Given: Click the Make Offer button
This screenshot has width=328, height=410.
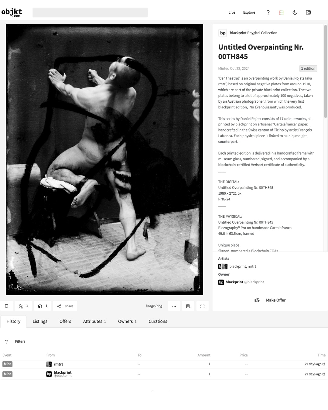Looking at the screenshot, I should (x=270, y=300).
